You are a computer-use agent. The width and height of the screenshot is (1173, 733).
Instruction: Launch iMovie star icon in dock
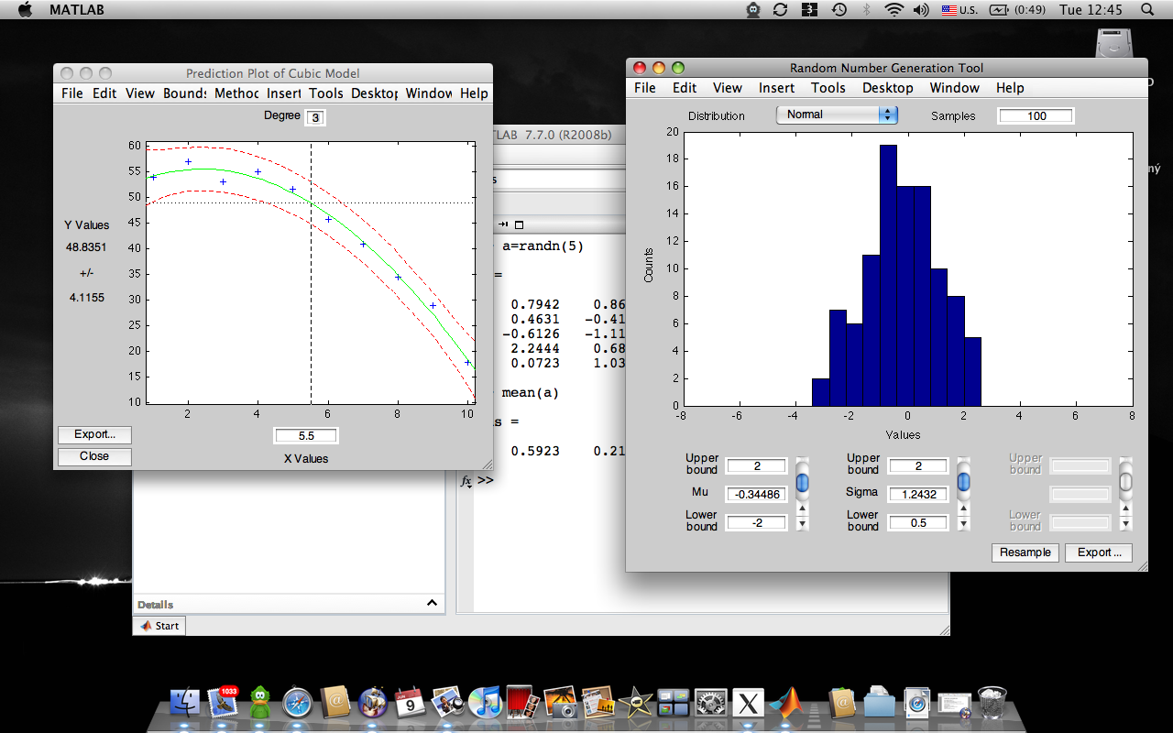tap(634, 703)
